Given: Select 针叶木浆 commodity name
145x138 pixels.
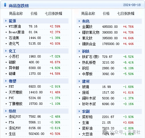Looking at the screenshot, I should coord(89,104).
